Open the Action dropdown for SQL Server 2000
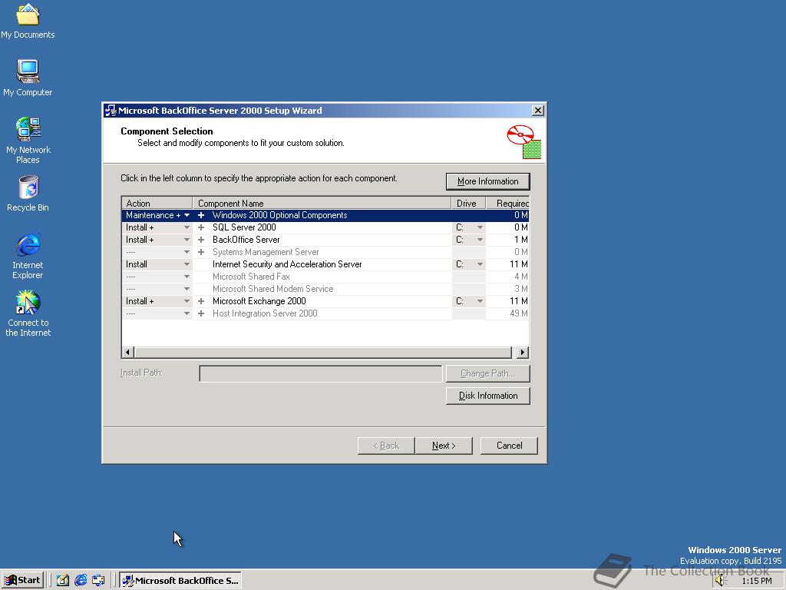The width and height of the screenshot is (786, 590). click(x=187, y=227)
